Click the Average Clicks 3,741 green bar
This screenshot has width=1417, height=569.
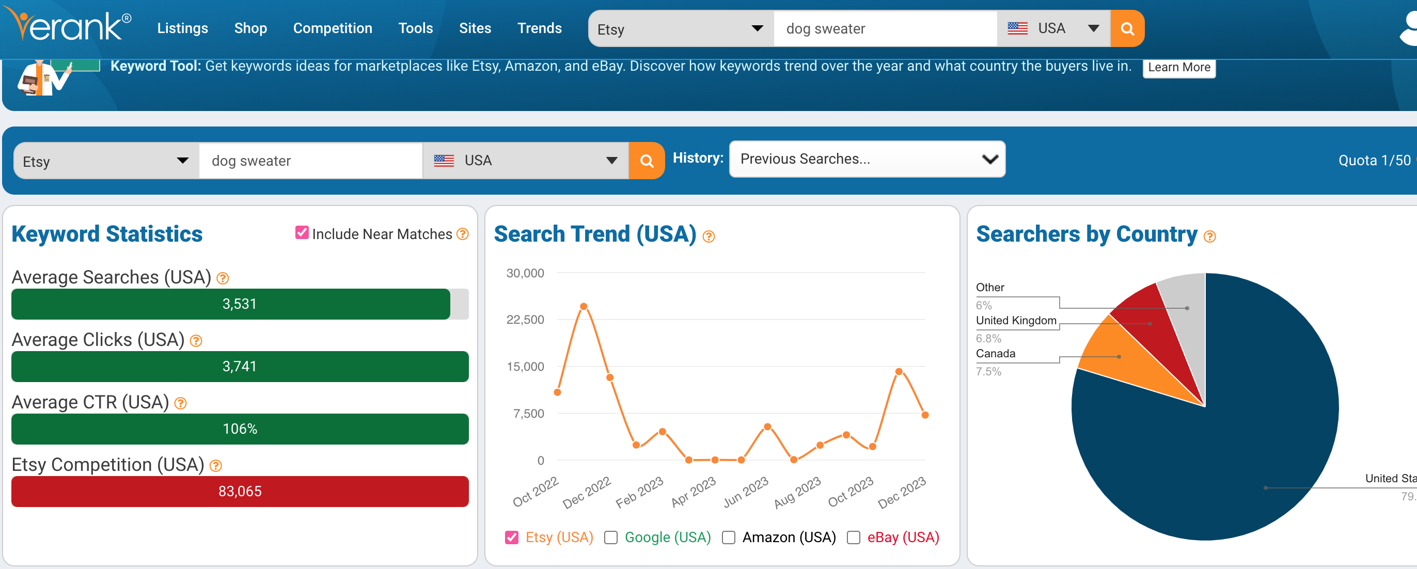(240, 367)
